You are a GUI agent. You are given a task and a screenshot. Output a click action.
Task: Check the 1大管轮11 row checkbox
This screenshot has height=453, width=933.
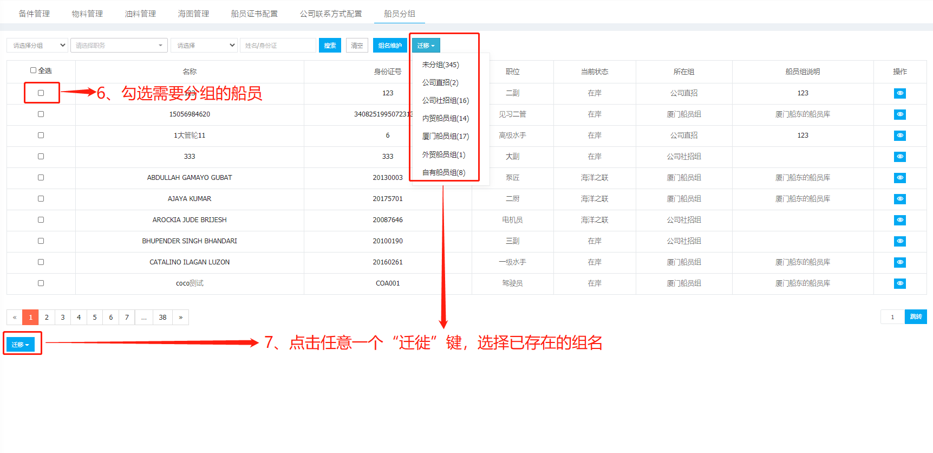click(41, 135)
